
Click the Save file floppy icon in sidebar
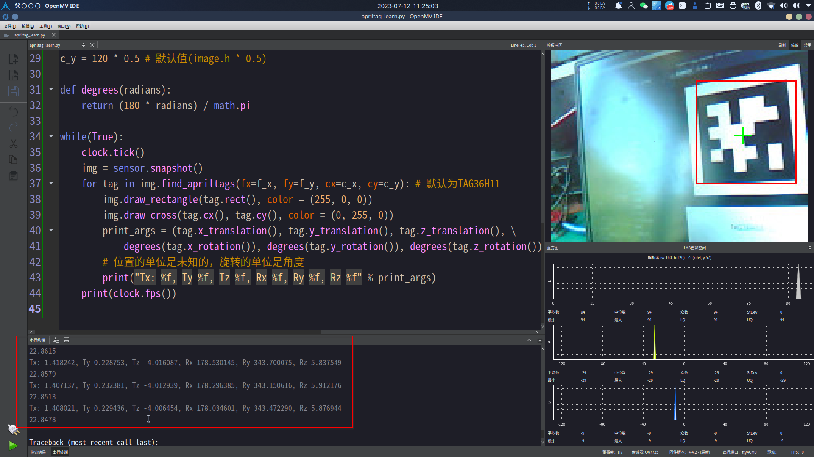[x=14, y=91]
